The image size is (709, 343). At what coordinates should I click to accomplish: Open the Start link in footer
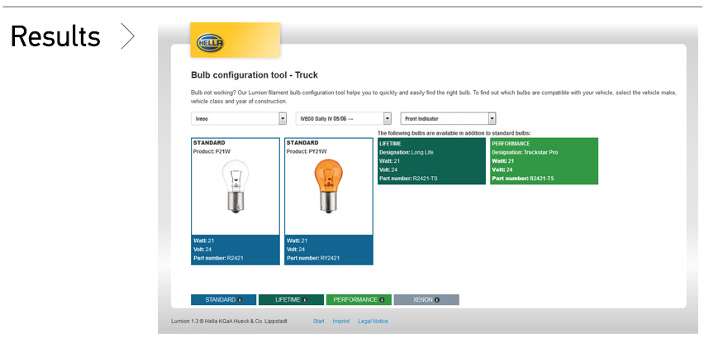[x=319, y=322]
